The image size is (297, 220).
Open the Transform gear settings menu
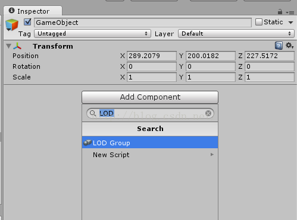pos(289,46)
